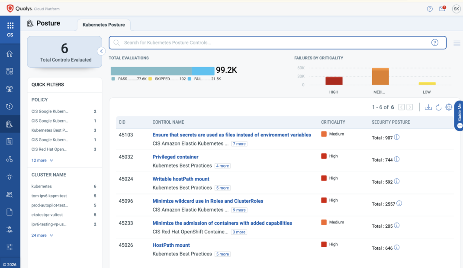Collapse the quick filters side panel
Screen dimensions: 463x268
click(101, 51)
